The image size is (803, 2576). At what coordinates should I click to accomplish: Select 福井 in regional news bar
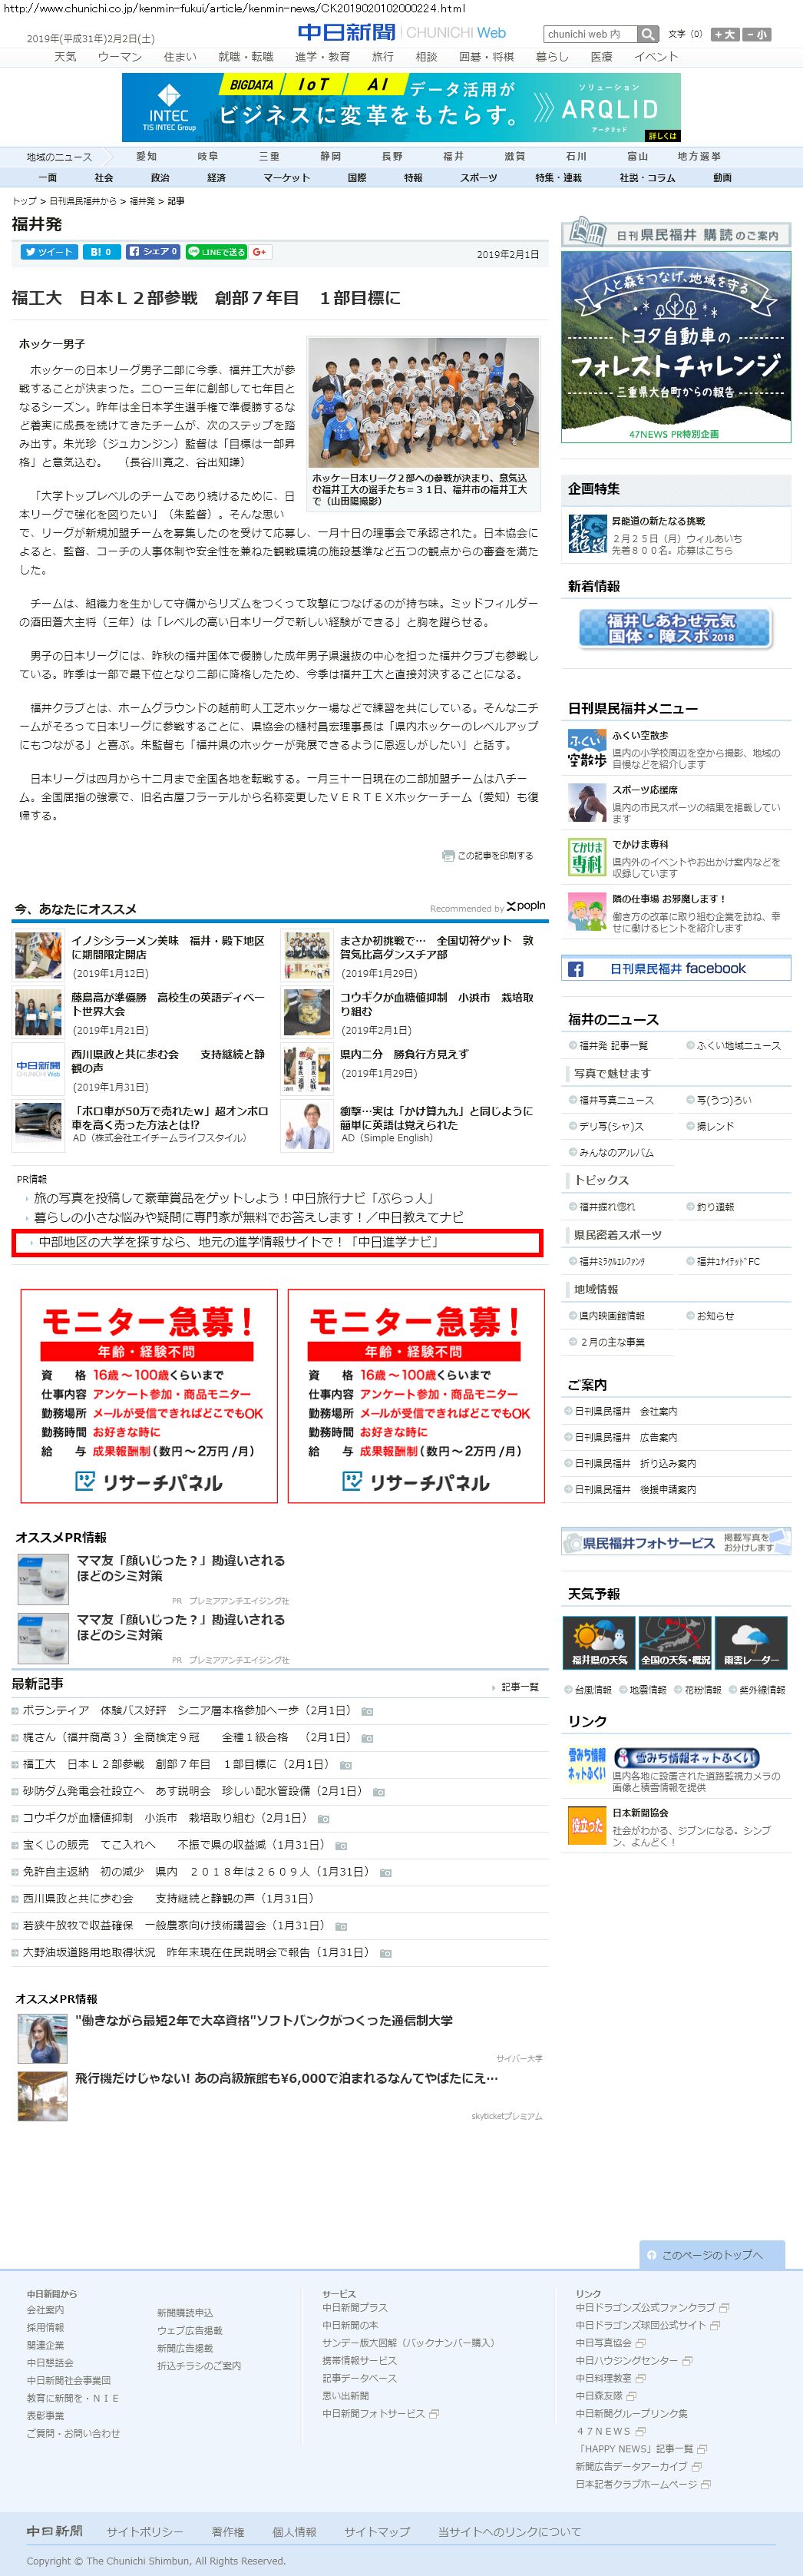[453, 157]
